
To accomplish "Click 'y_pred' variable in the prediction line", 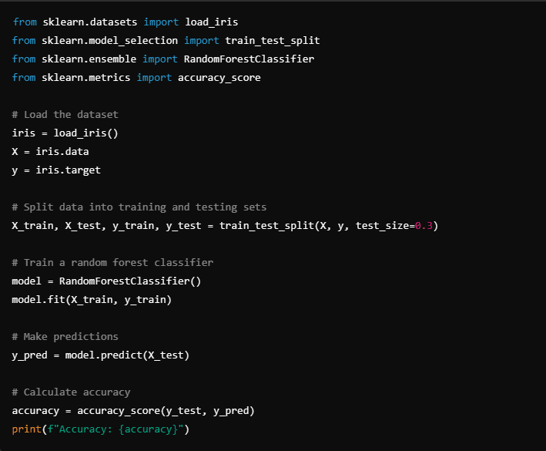I will click(x=29, y=355).
